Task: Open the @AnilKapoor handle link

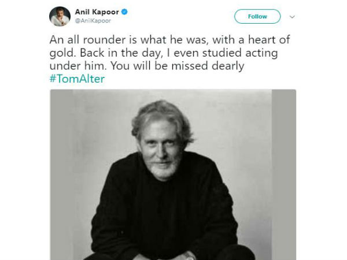Action: [x=93, y=21]
